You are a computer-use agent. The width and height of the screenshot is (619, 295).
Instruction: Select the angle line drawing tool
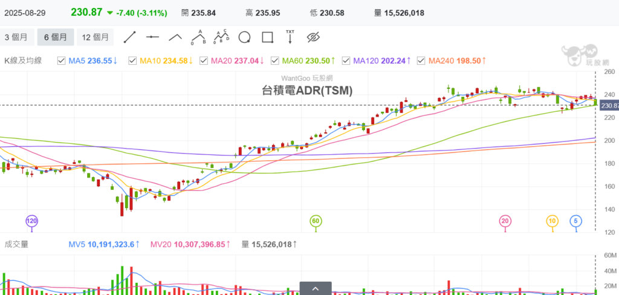click(175, 37)
